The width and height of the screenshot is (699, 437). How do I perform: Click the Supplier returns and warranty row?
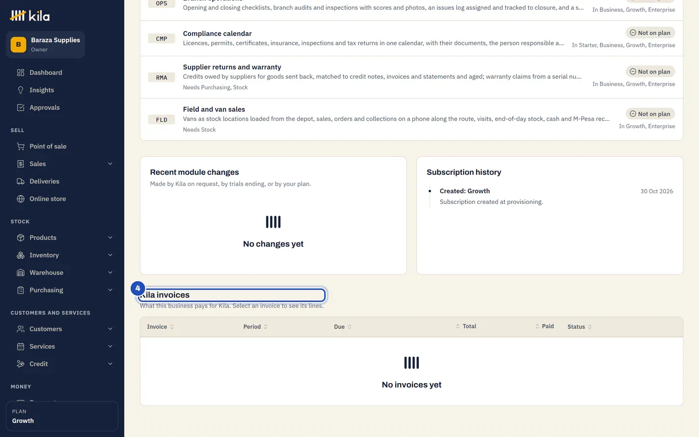412,77
